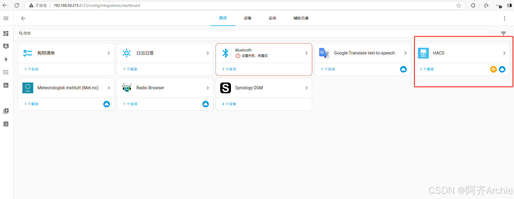Viewport: 514px width, 199px height.
Task: Click the 搜索 integrations search field
Action: tap(254, 33)
